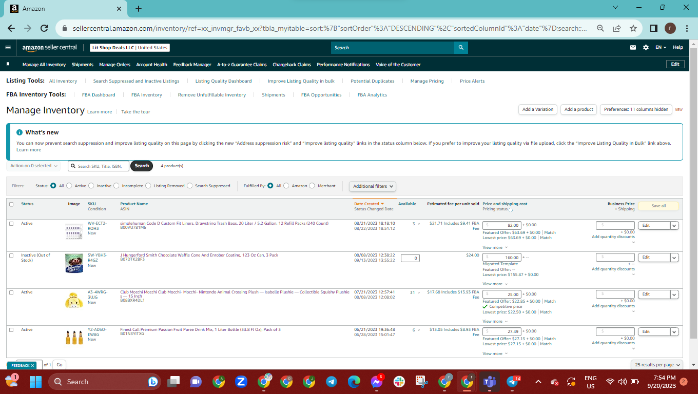This screenshot has width=698, height=394.
Task: Open Manage Orders in the top navigation
Action: pyautogui.click(x=115, y=65)
